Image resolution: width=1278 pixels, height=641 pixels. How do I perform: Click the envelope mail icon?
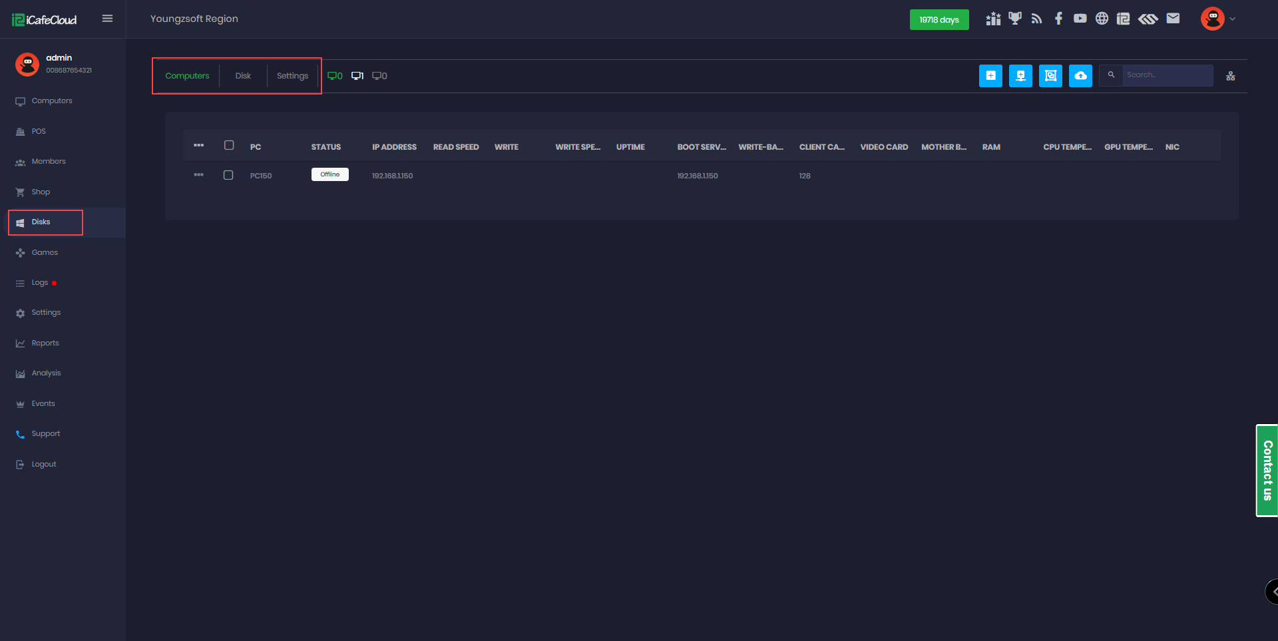point(1173,19)
